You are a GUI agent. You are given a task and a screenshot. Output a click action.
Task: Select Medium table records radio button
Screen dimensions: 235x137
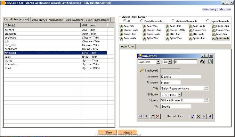(x=173, y=21)
